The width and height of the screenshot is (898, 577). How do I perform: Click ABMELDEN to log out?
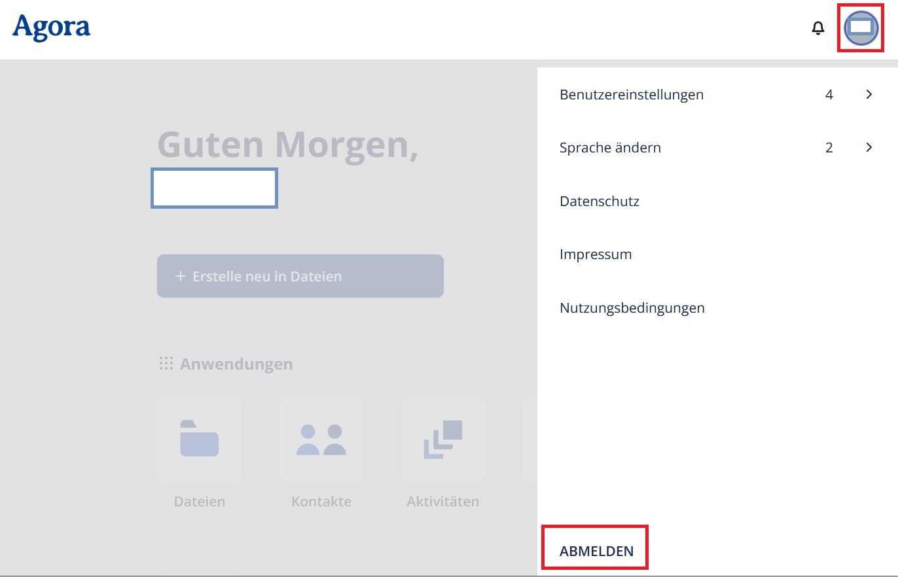pyautogui.click(x=594, y=550)
